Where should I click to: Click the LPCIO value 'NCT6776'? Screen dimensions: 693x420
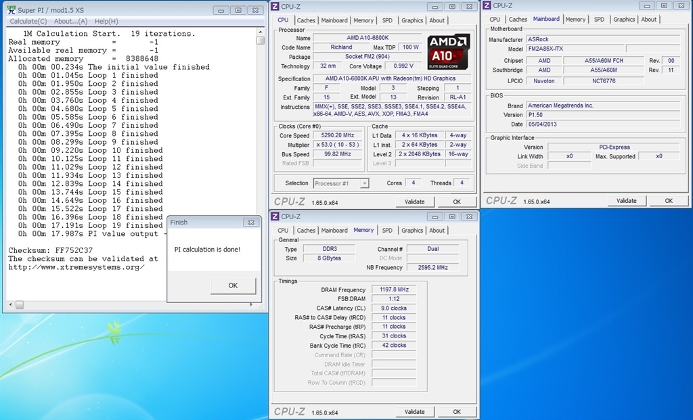[604, 80]
